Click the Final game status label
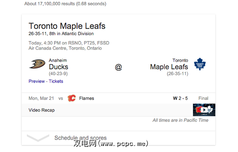Image resolution: width=238 pixels, height=152 pixels. click(203, 98)
